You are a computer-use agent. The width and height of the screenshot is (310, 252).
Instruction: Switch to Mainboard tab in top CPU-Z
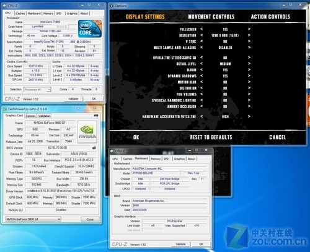point(34,14)
